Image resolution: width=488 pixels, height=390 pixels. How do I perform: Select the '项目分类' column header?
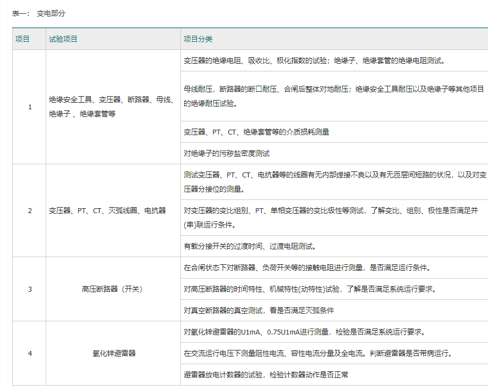pos(198,39)
